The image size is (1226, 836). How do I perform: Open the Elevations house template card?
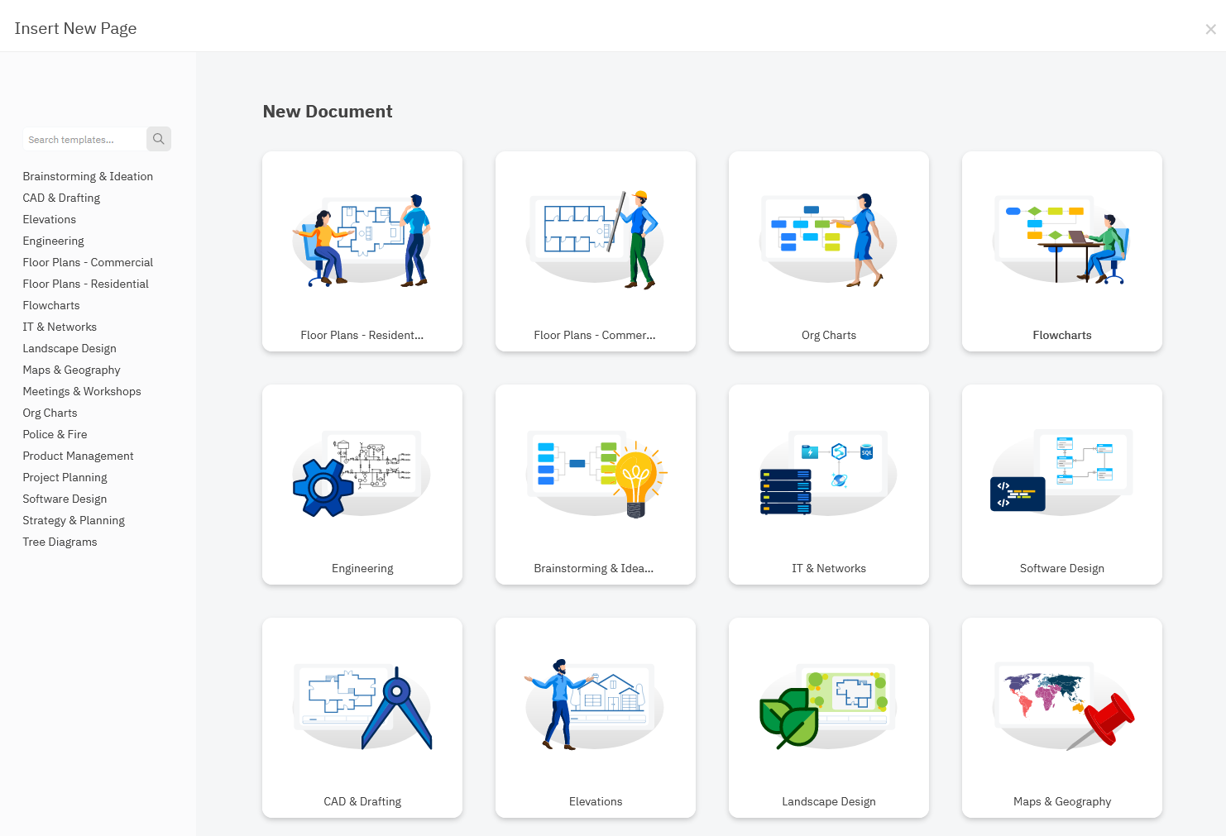click(596, 718)
